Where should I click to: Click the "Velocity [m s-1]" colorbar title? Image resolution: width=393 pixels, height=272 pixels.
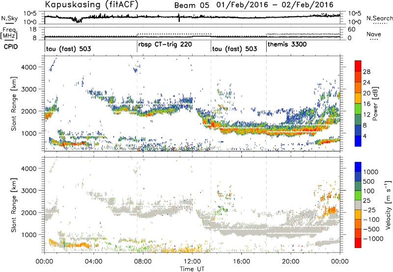coord(388,205)
